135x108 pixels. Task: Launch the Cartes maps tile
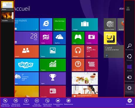[x=46, y=38]
